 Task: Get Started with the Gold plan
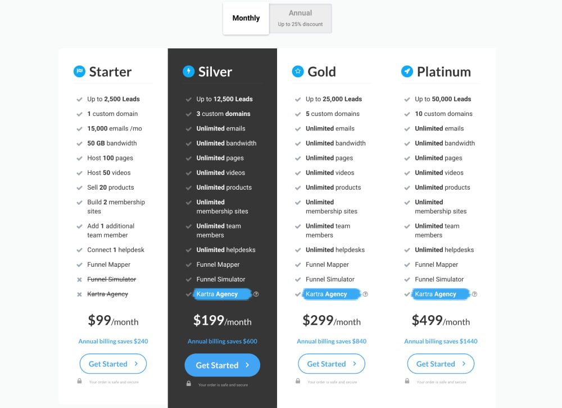[332, 364]
